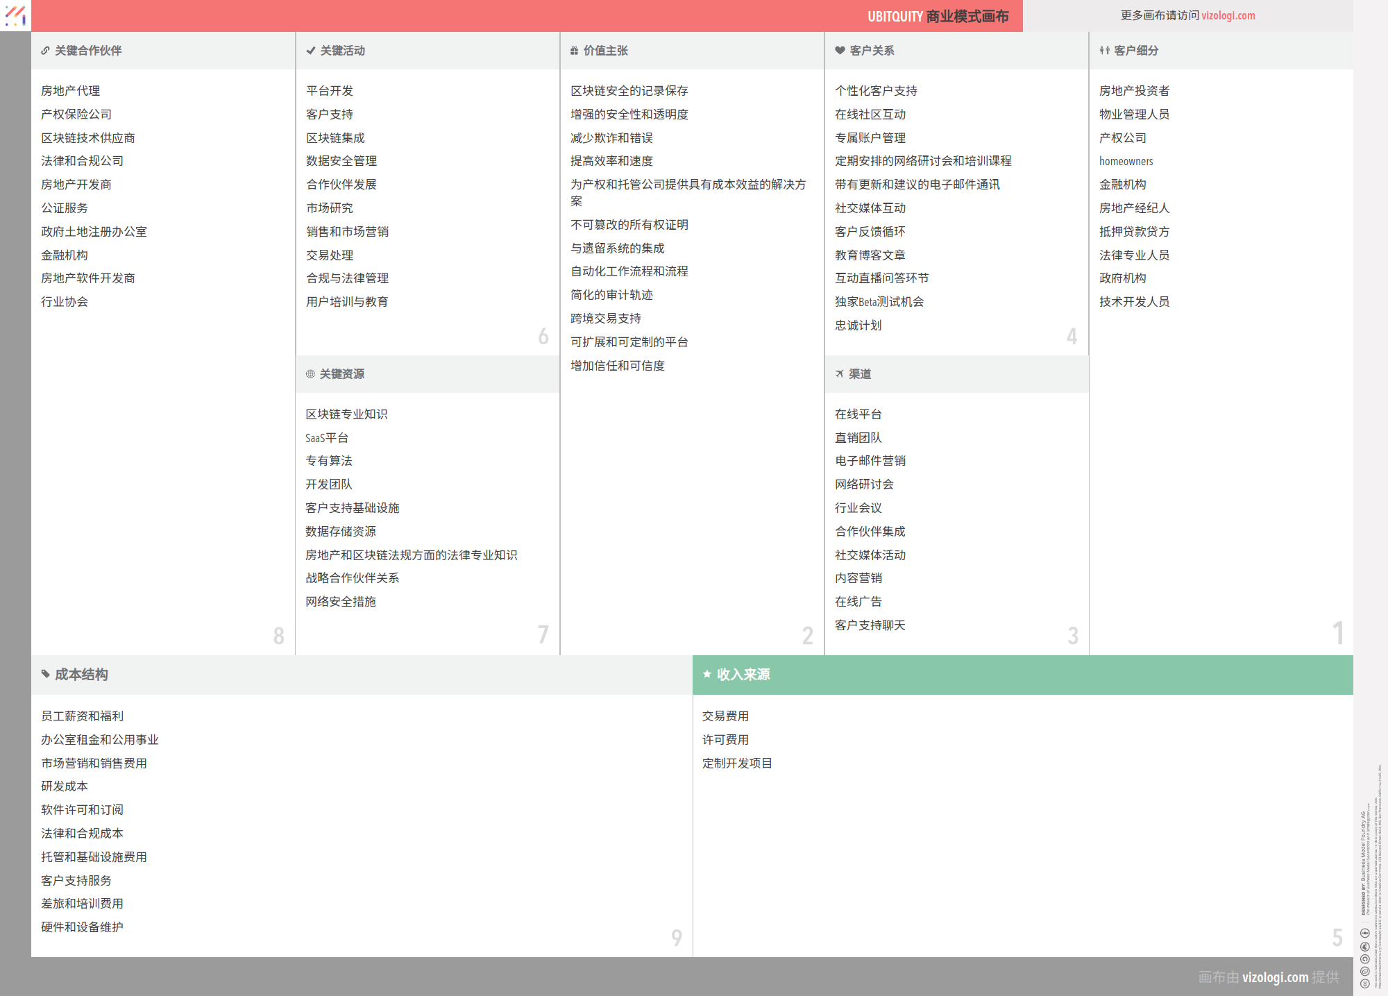Viewport: 1388px width, 996px height.
Task: Click 平台开发 under 关键活动
Action: pos(330,90)
